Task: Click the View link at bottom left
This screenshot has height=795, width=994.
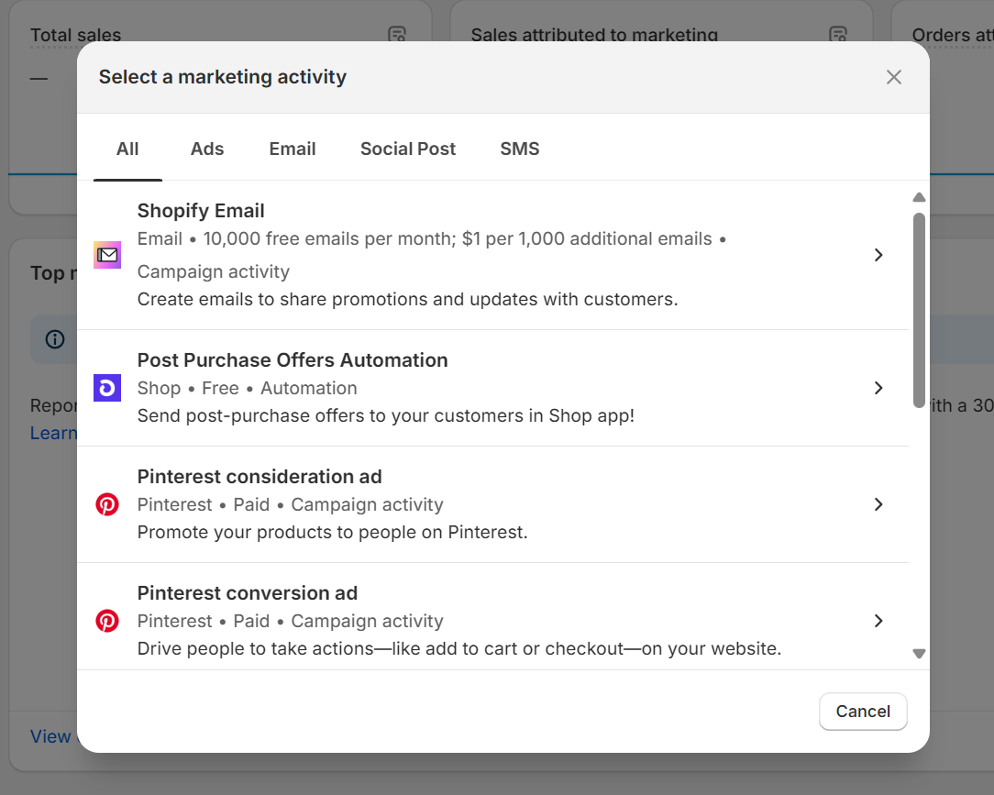Action: point(50,736)
